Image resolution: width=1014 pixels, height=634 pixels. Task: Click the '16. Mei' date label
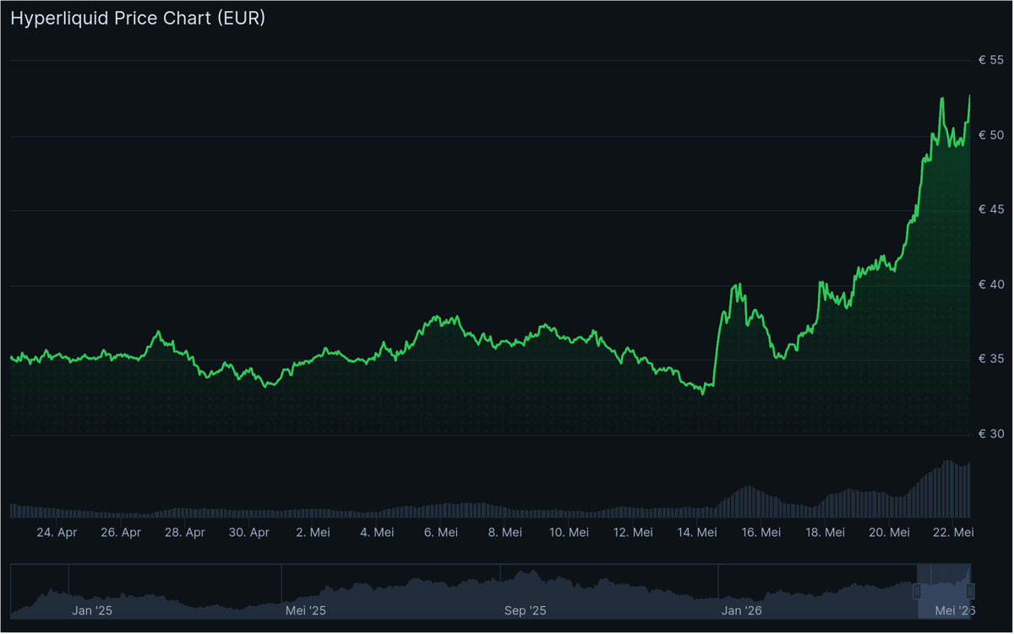pyautogui.click(x=761, y=533)
